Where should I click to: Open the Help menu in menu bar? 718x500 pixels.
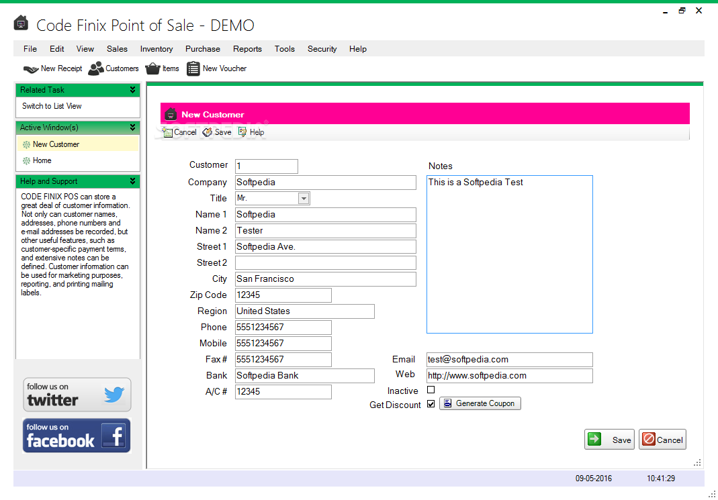(358, 49)
